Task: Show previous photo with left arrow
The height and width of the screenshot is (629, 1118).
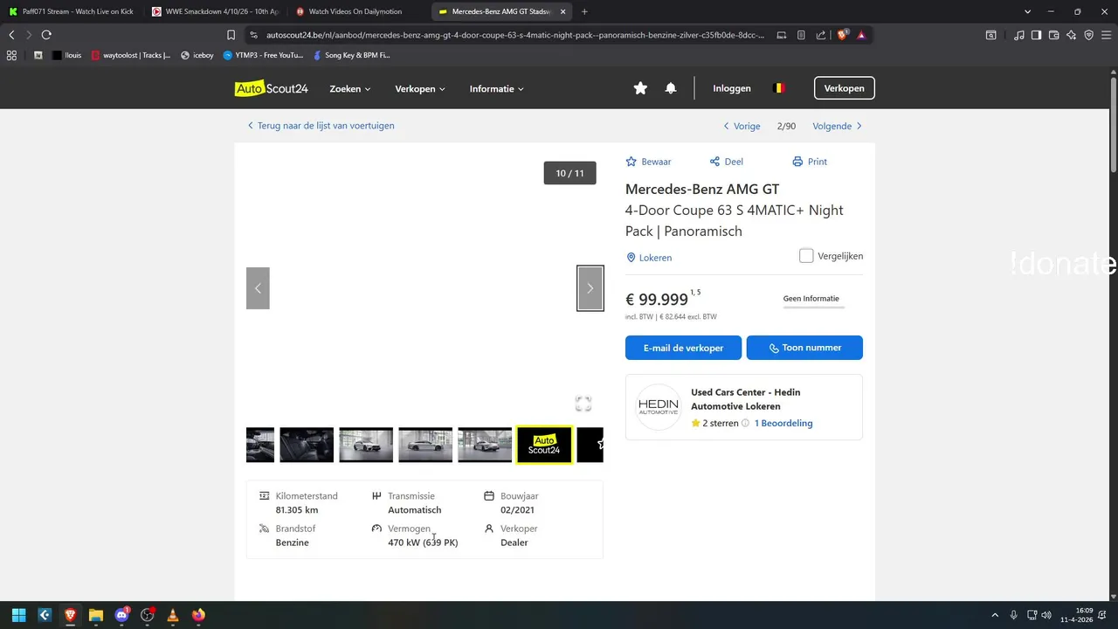Action: [258, 288]
